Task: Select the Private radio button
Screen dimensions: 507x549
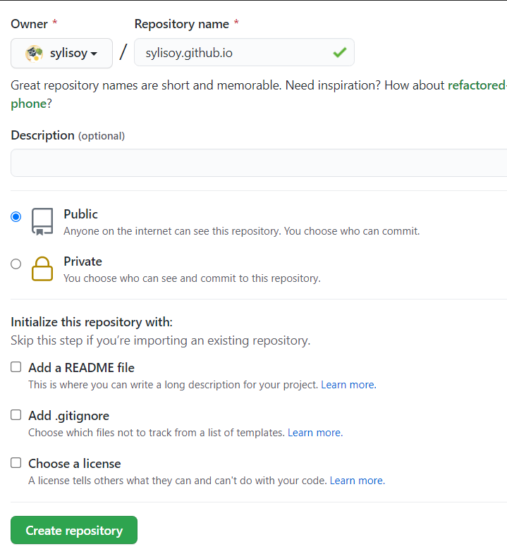Action: [x=16, y=264]
